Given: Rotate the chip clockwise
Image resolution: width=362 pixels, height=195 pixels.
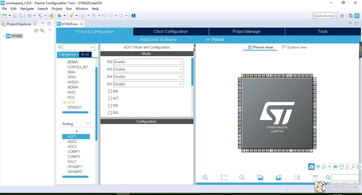Looking at the screenshot, I should tap(260, 178).
